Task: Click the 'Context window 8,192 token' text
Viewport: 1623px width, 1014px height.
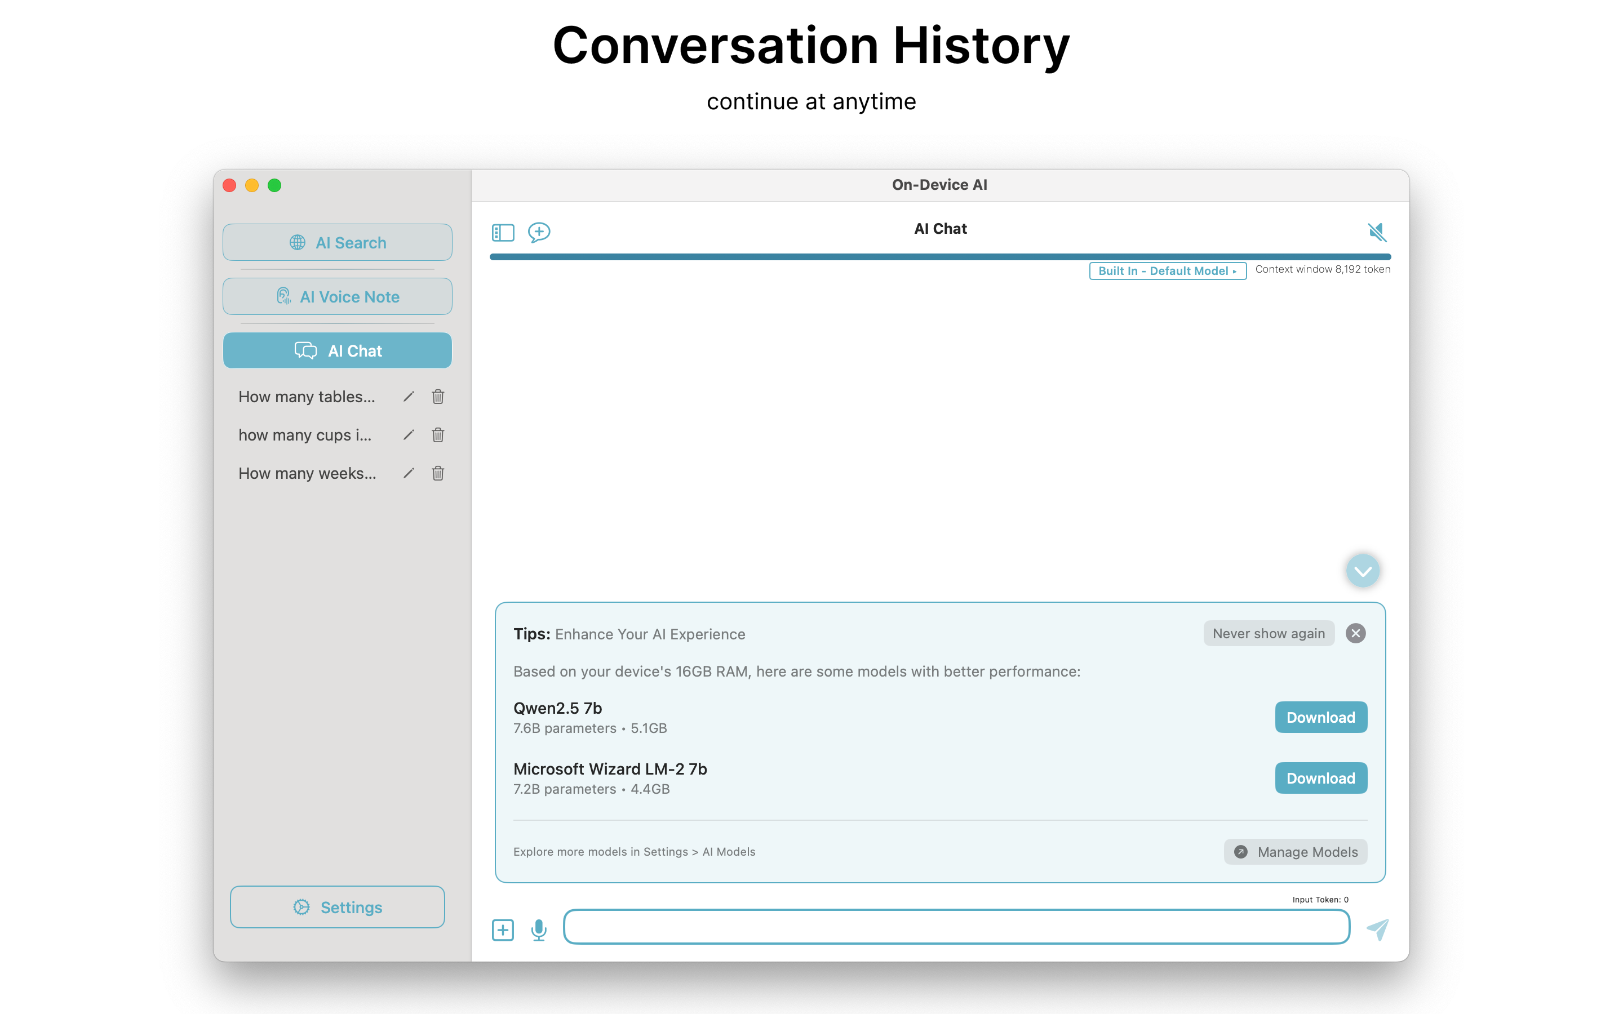Action: pos(1323,269)
